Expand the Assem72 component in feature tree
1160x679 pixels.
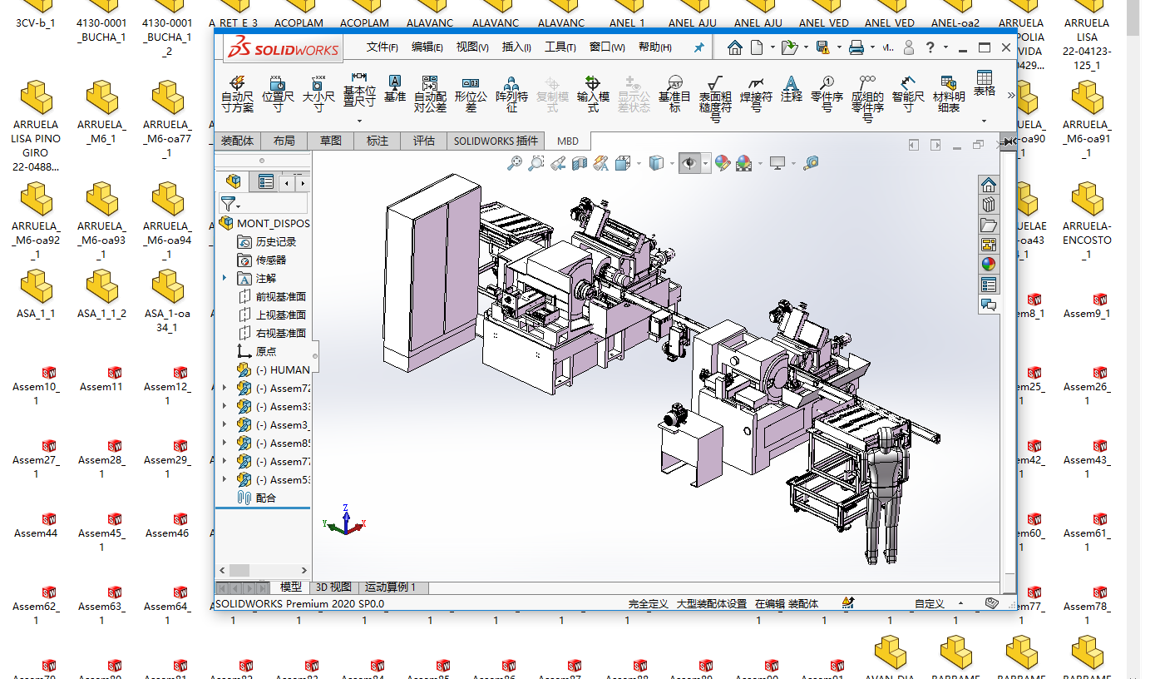tap(225, 388)
